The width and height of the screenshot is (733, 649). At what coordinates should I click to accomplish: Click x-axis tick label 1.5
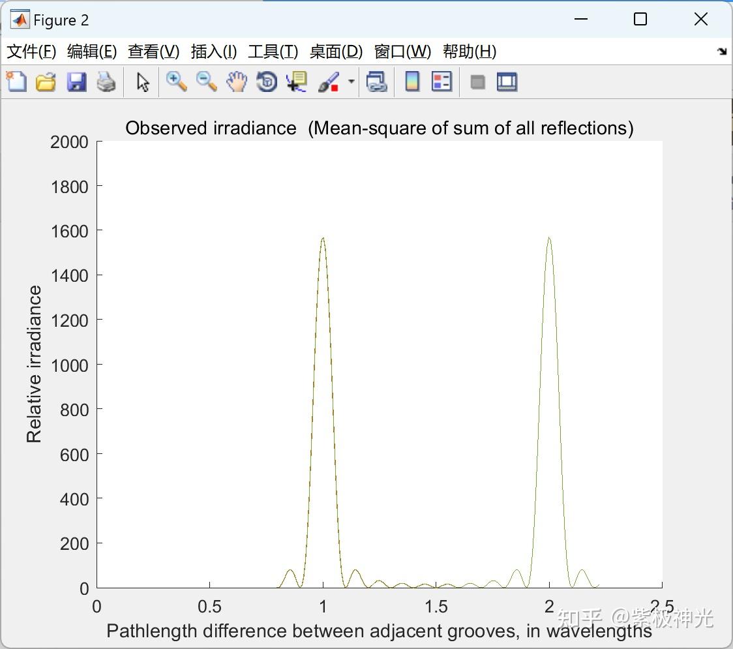coord(436,607)
